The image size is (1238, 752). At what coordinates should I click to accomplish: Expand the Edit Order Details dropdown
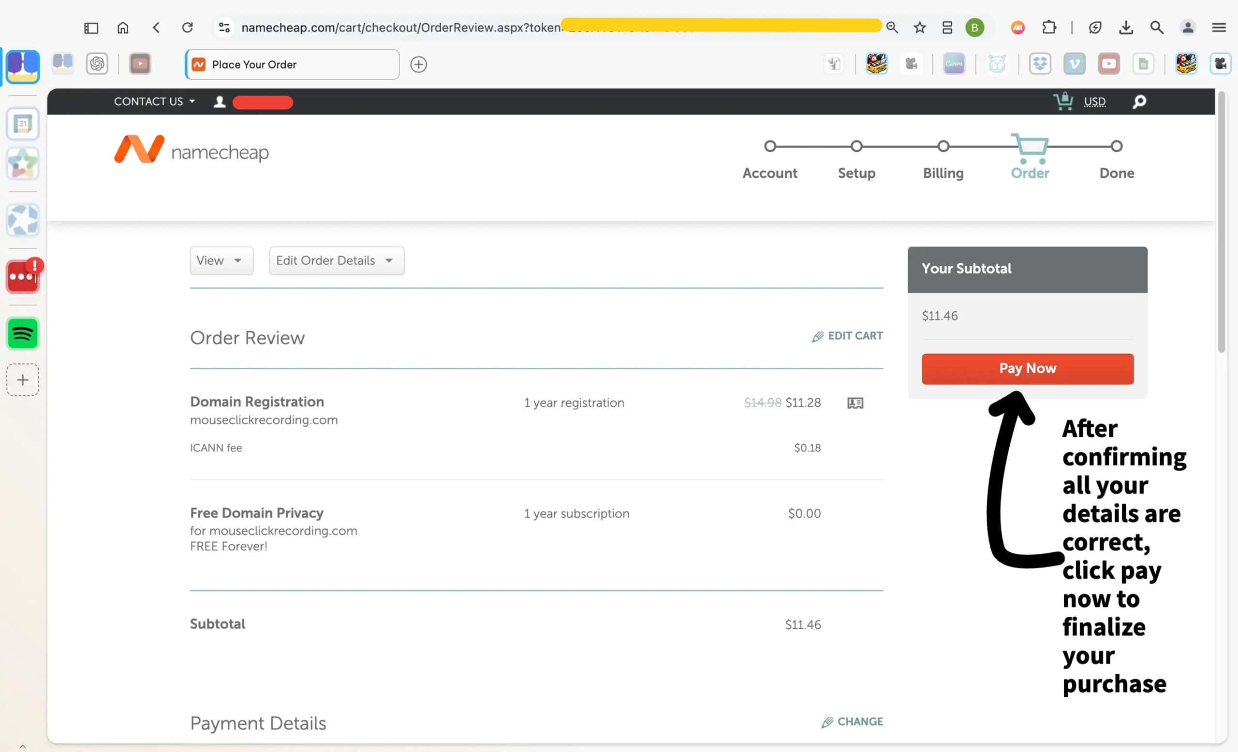tap(336, 260)
